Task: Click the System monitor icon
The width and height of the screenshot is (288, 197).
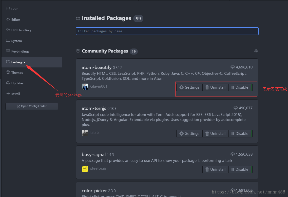Action: pos(8,40)
